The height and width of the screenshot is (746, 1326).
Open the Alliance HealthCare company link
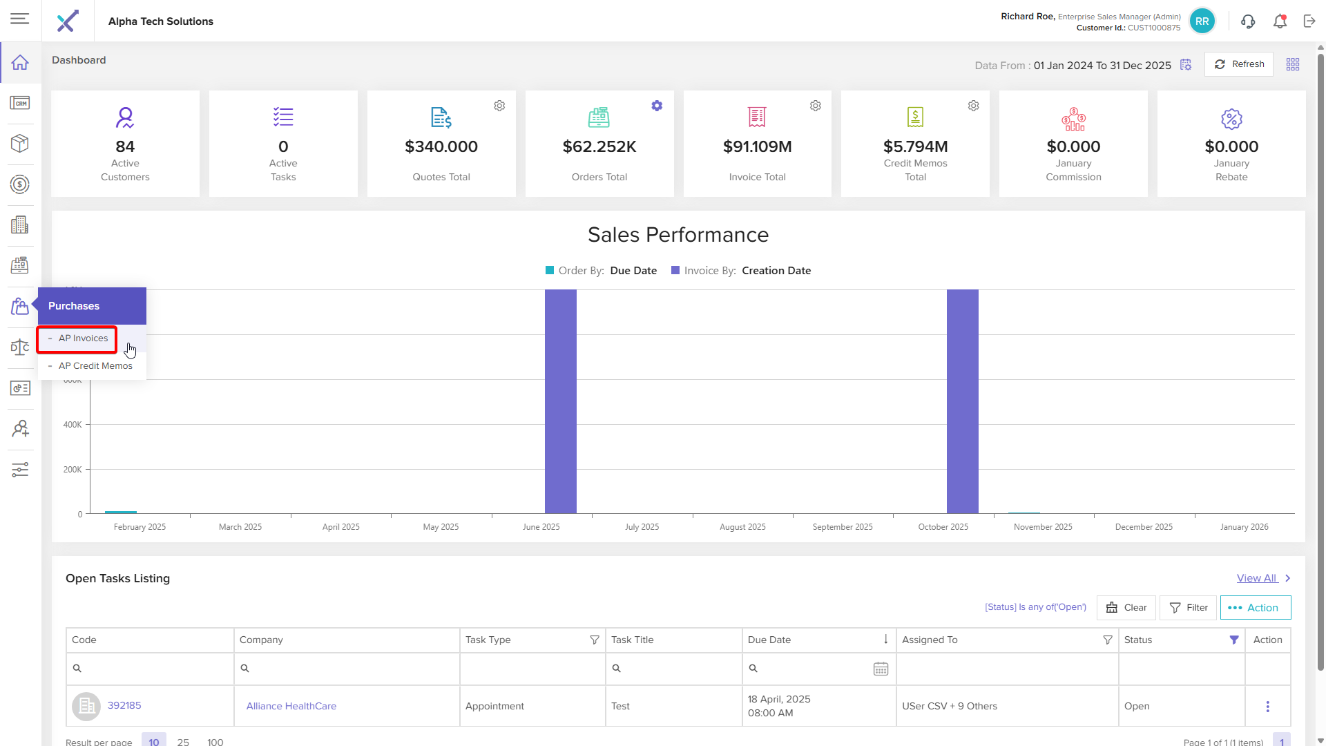(x=291, y=707)
